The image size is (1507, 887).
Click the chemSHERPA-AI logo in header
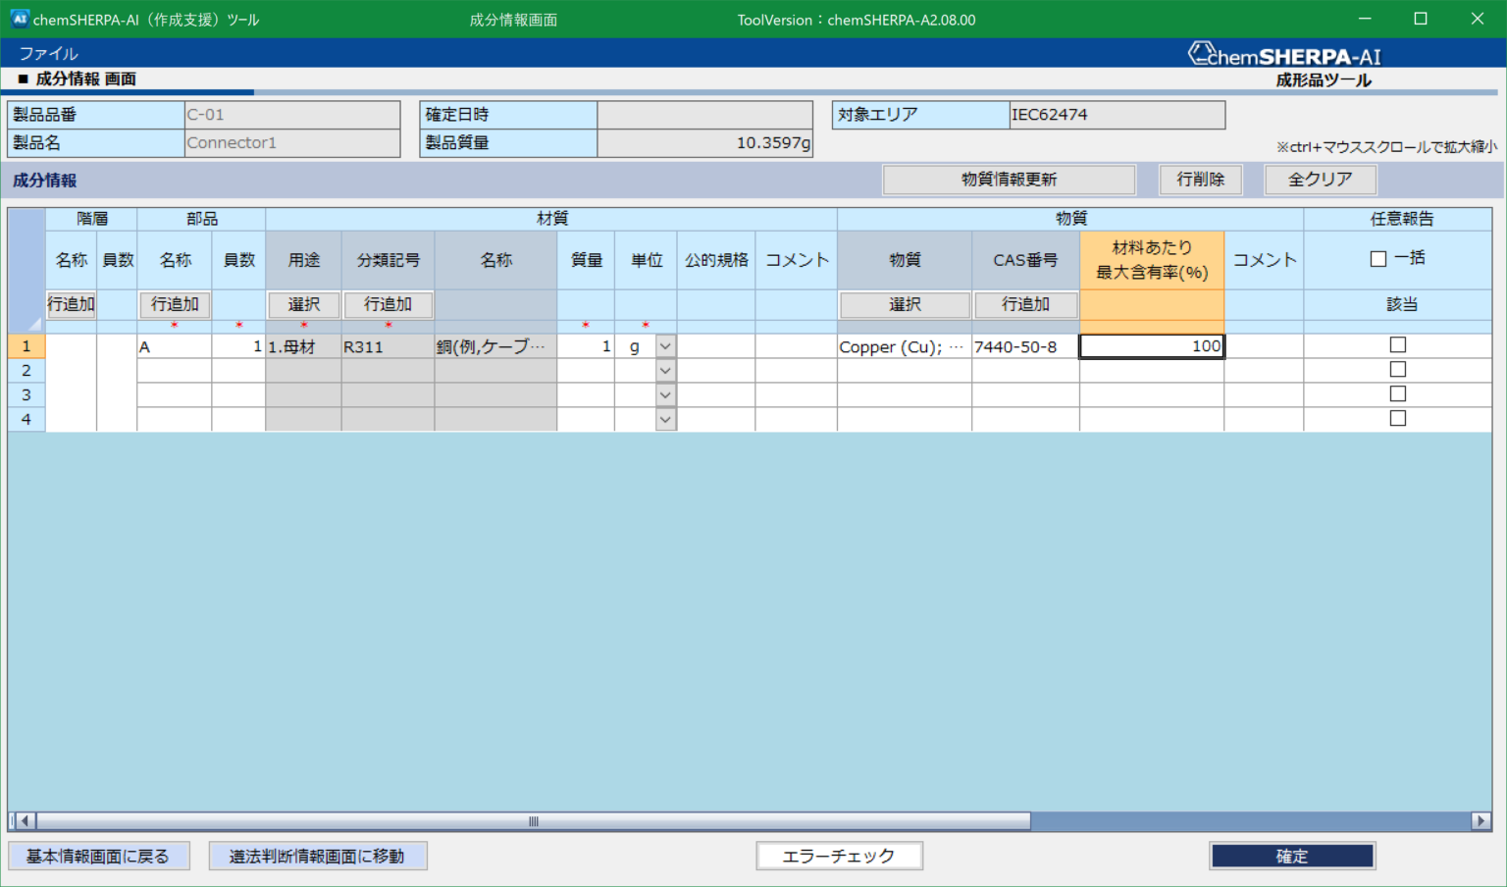(1283, 55)
